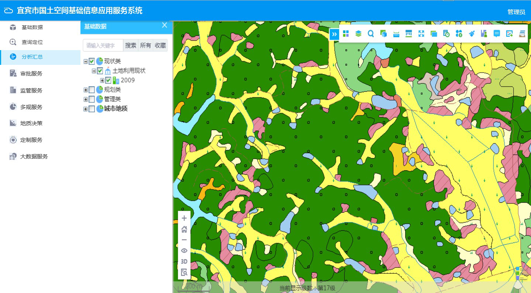
Task: Click the four-dots upload arrow toolbar icon
Action: point(459,34)
